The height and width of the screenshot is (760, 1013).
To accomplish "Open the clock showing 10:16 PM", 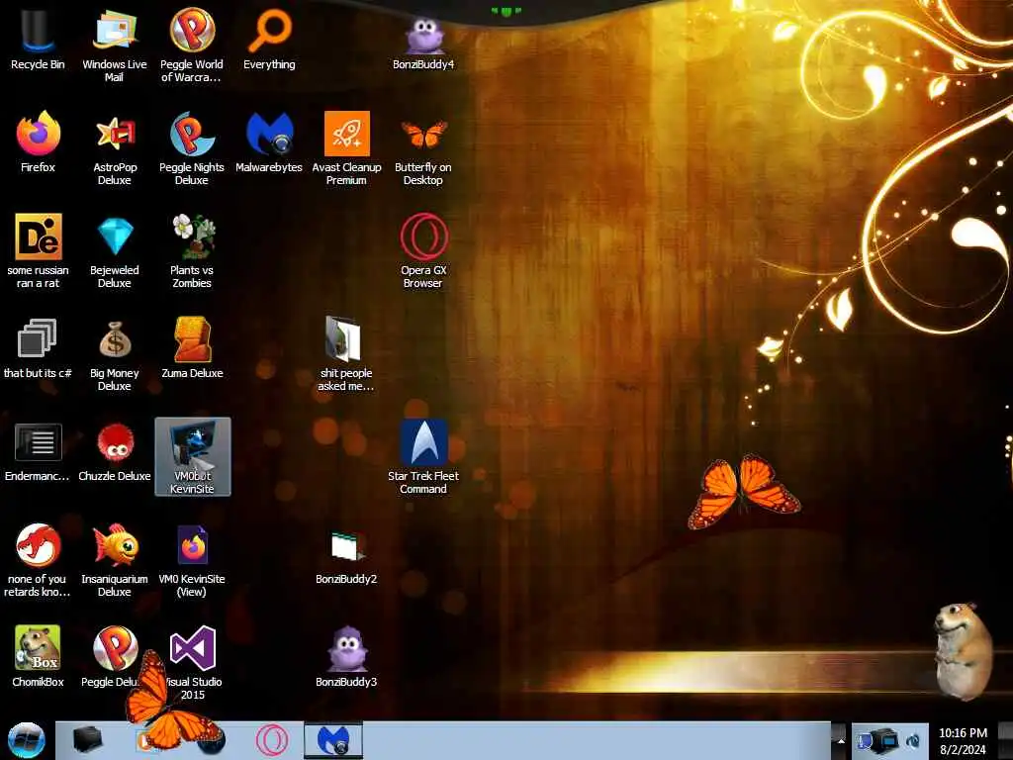I will 963,740.
